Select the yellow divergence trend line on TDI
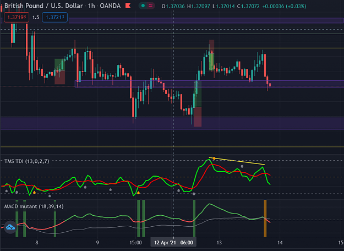344x251 pixels. [237, 161]
